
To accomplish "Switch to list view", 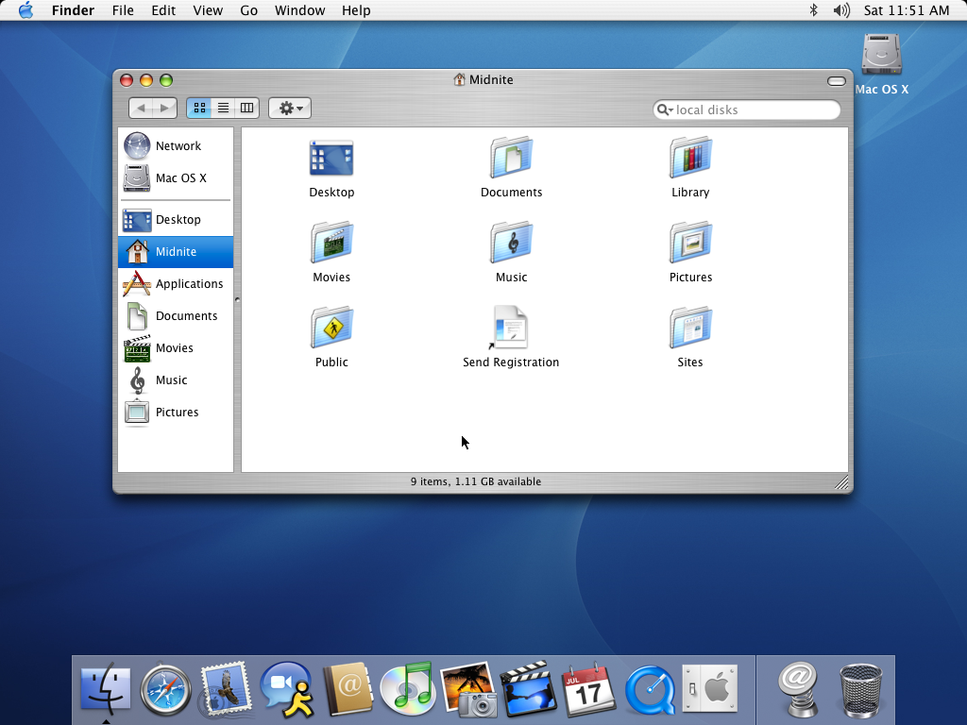I will 223,108.
